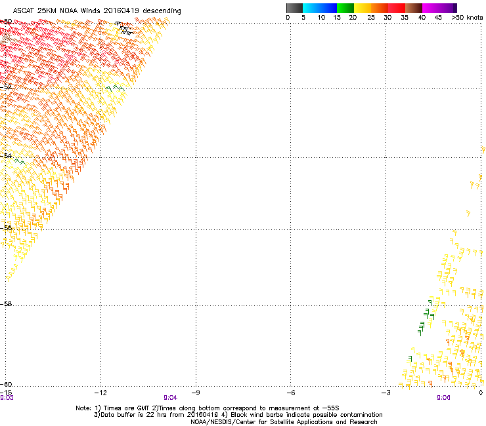Screen dimensions: 486x426
Task: Click the "25" legend scale label
Action: (371, 18)
